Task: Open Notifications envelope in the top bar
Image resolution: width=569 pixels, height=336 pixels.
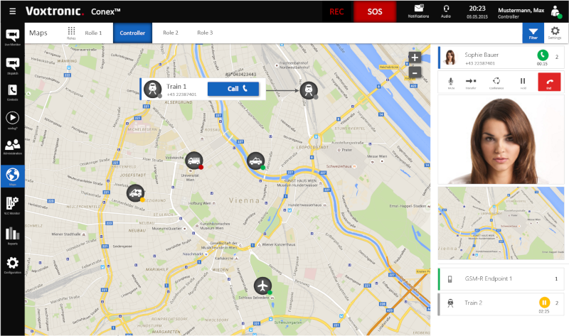Action: (x=418, y=11)
